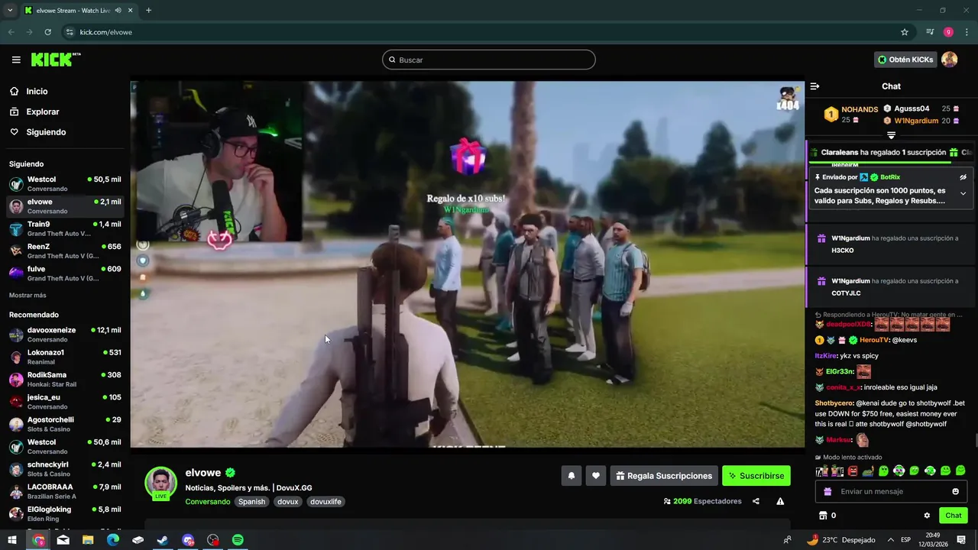
Task: Insert the red angry face emote
Action: 853,471
